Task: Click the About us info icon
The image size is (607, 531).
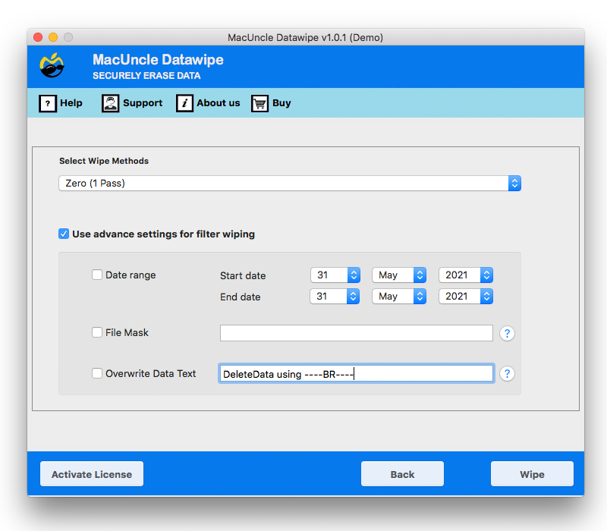Action: (x=184, y=103)
